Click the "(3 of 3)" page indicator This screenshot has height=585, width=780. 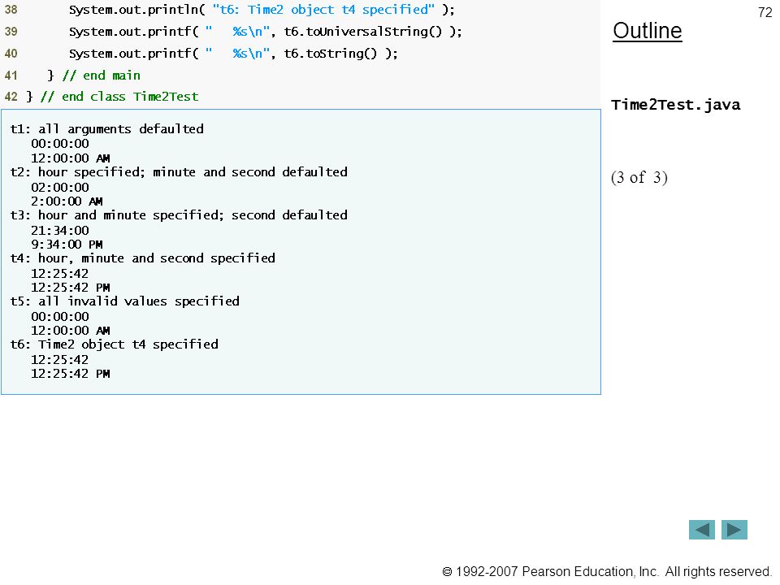point(639,178)
